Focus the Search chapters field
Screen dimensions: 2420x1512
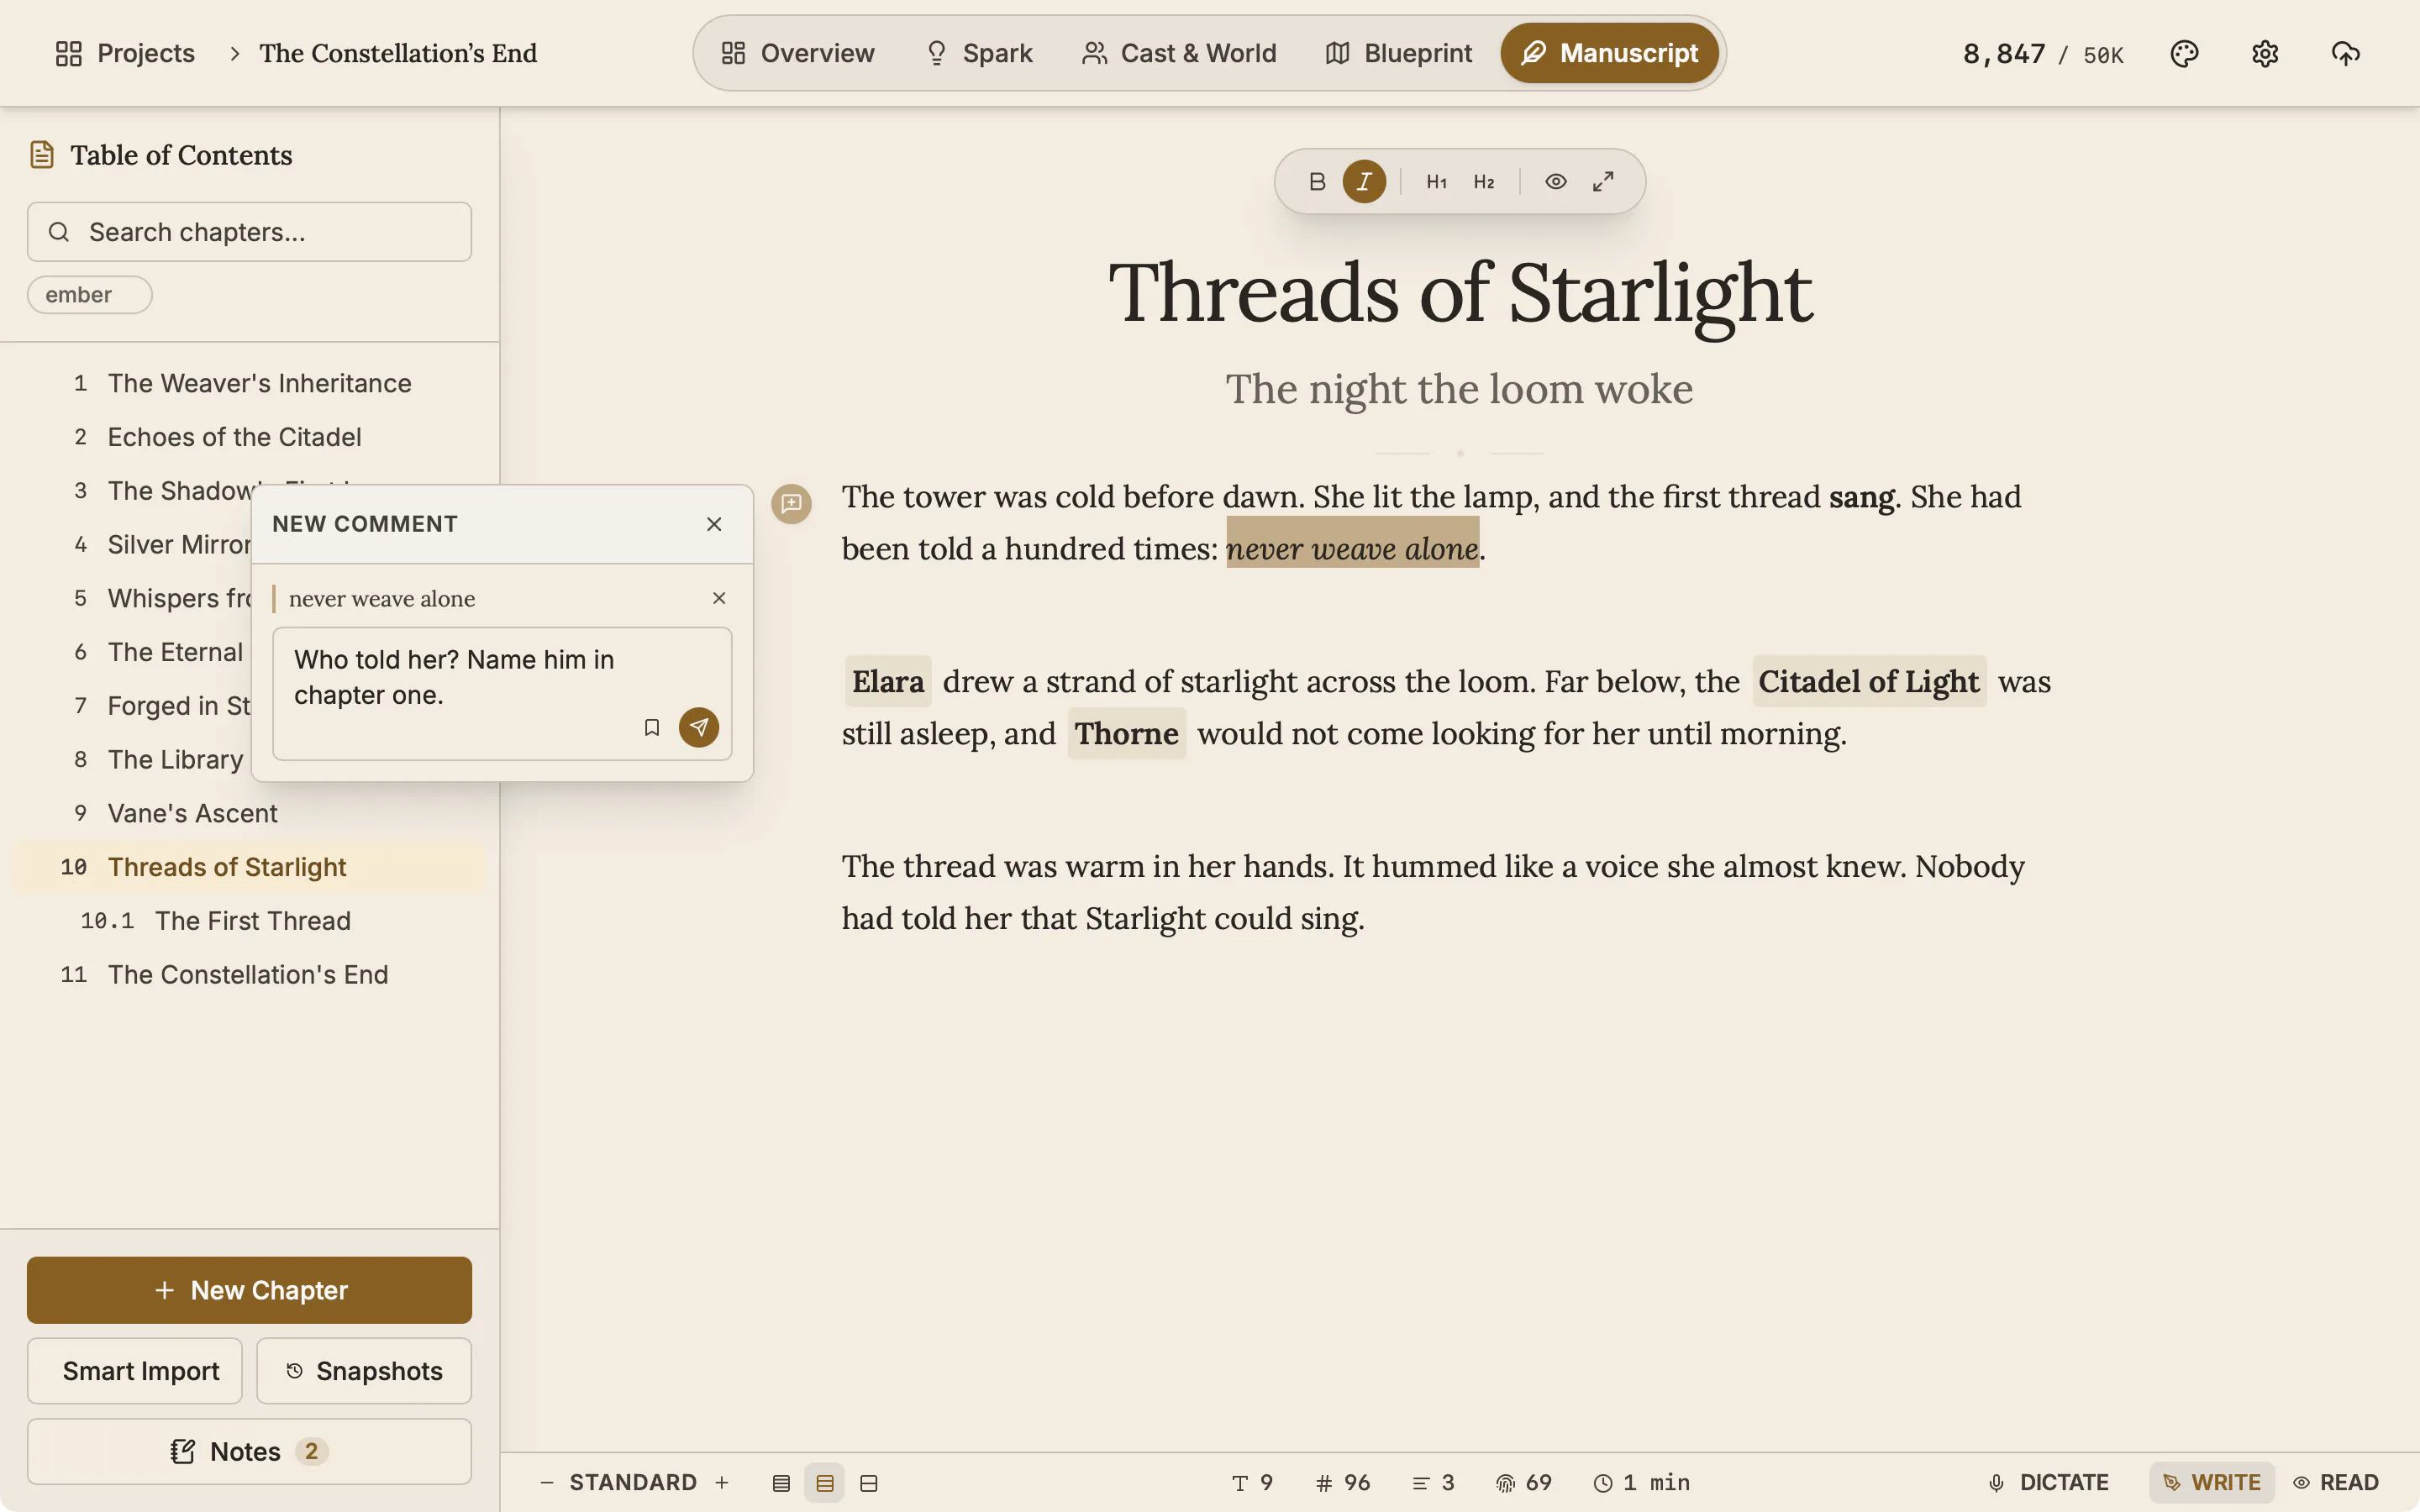[249, 232]
